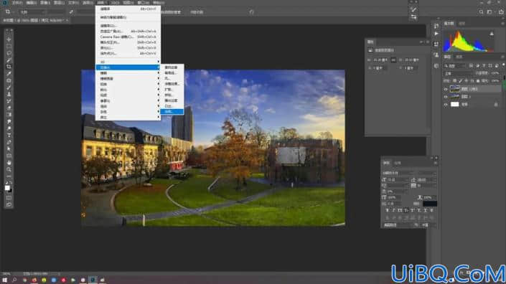Select the Path Selection arrow tool

9,149
